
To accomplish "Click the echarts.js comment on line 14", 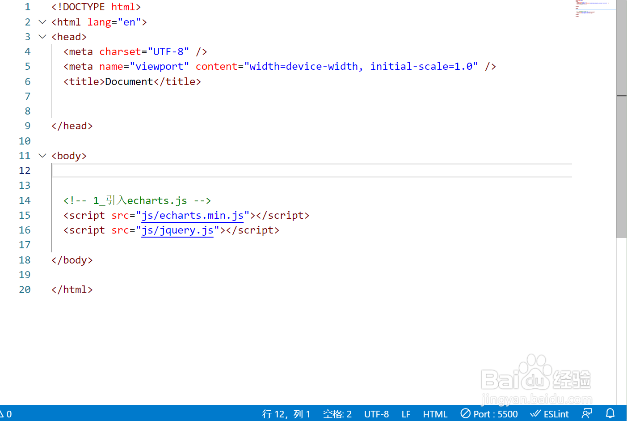I will point(137,200).
